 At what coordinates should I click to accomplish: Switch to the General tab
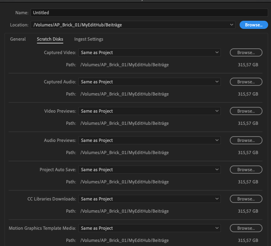tap(18, 39)
